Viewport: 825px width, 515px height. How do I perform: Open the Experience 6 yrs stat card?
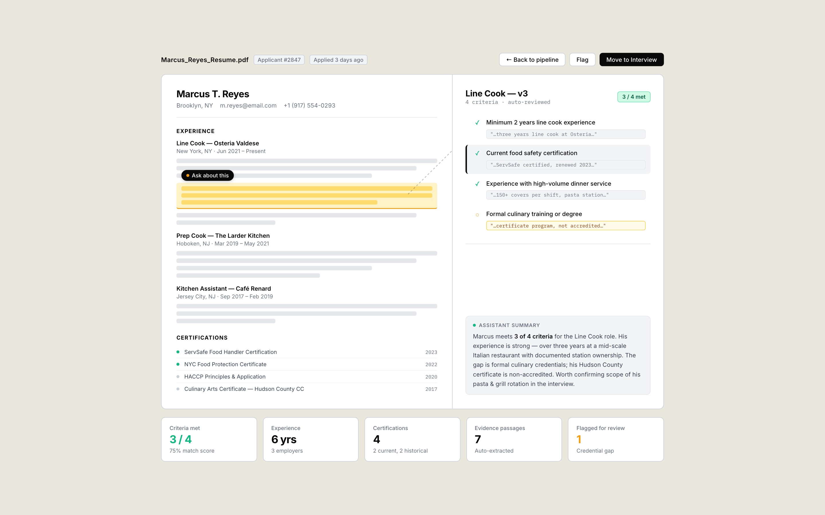click(311, 439)
